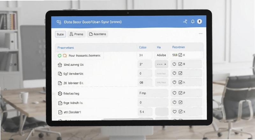This screenshot has height=140, width=255.
Task: Click the X next to 568 checkbox
Action: [184, 55]
